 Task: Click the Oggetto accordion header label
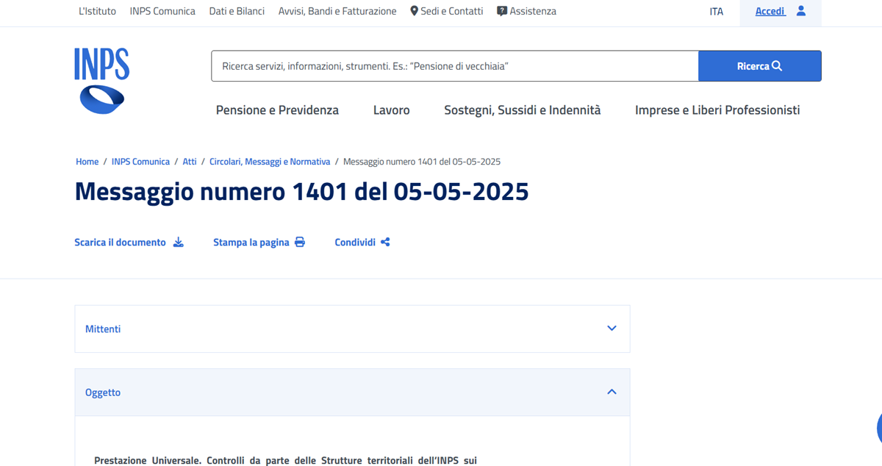pos(103,392)
